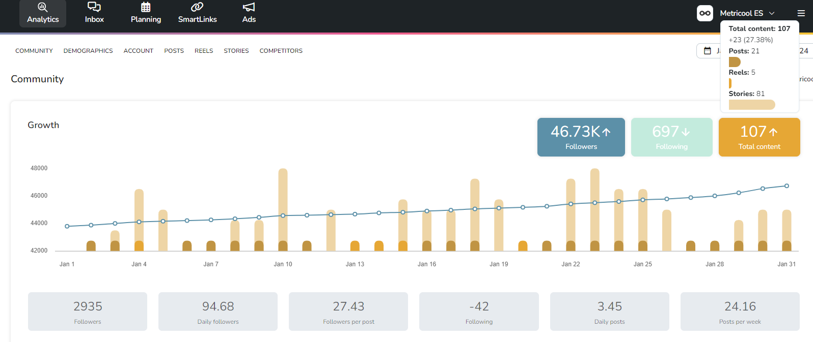Viewport: 813px width, 342px height.
Task: Click the 3.45 Daily posts stat card
Action: point(609,312)
